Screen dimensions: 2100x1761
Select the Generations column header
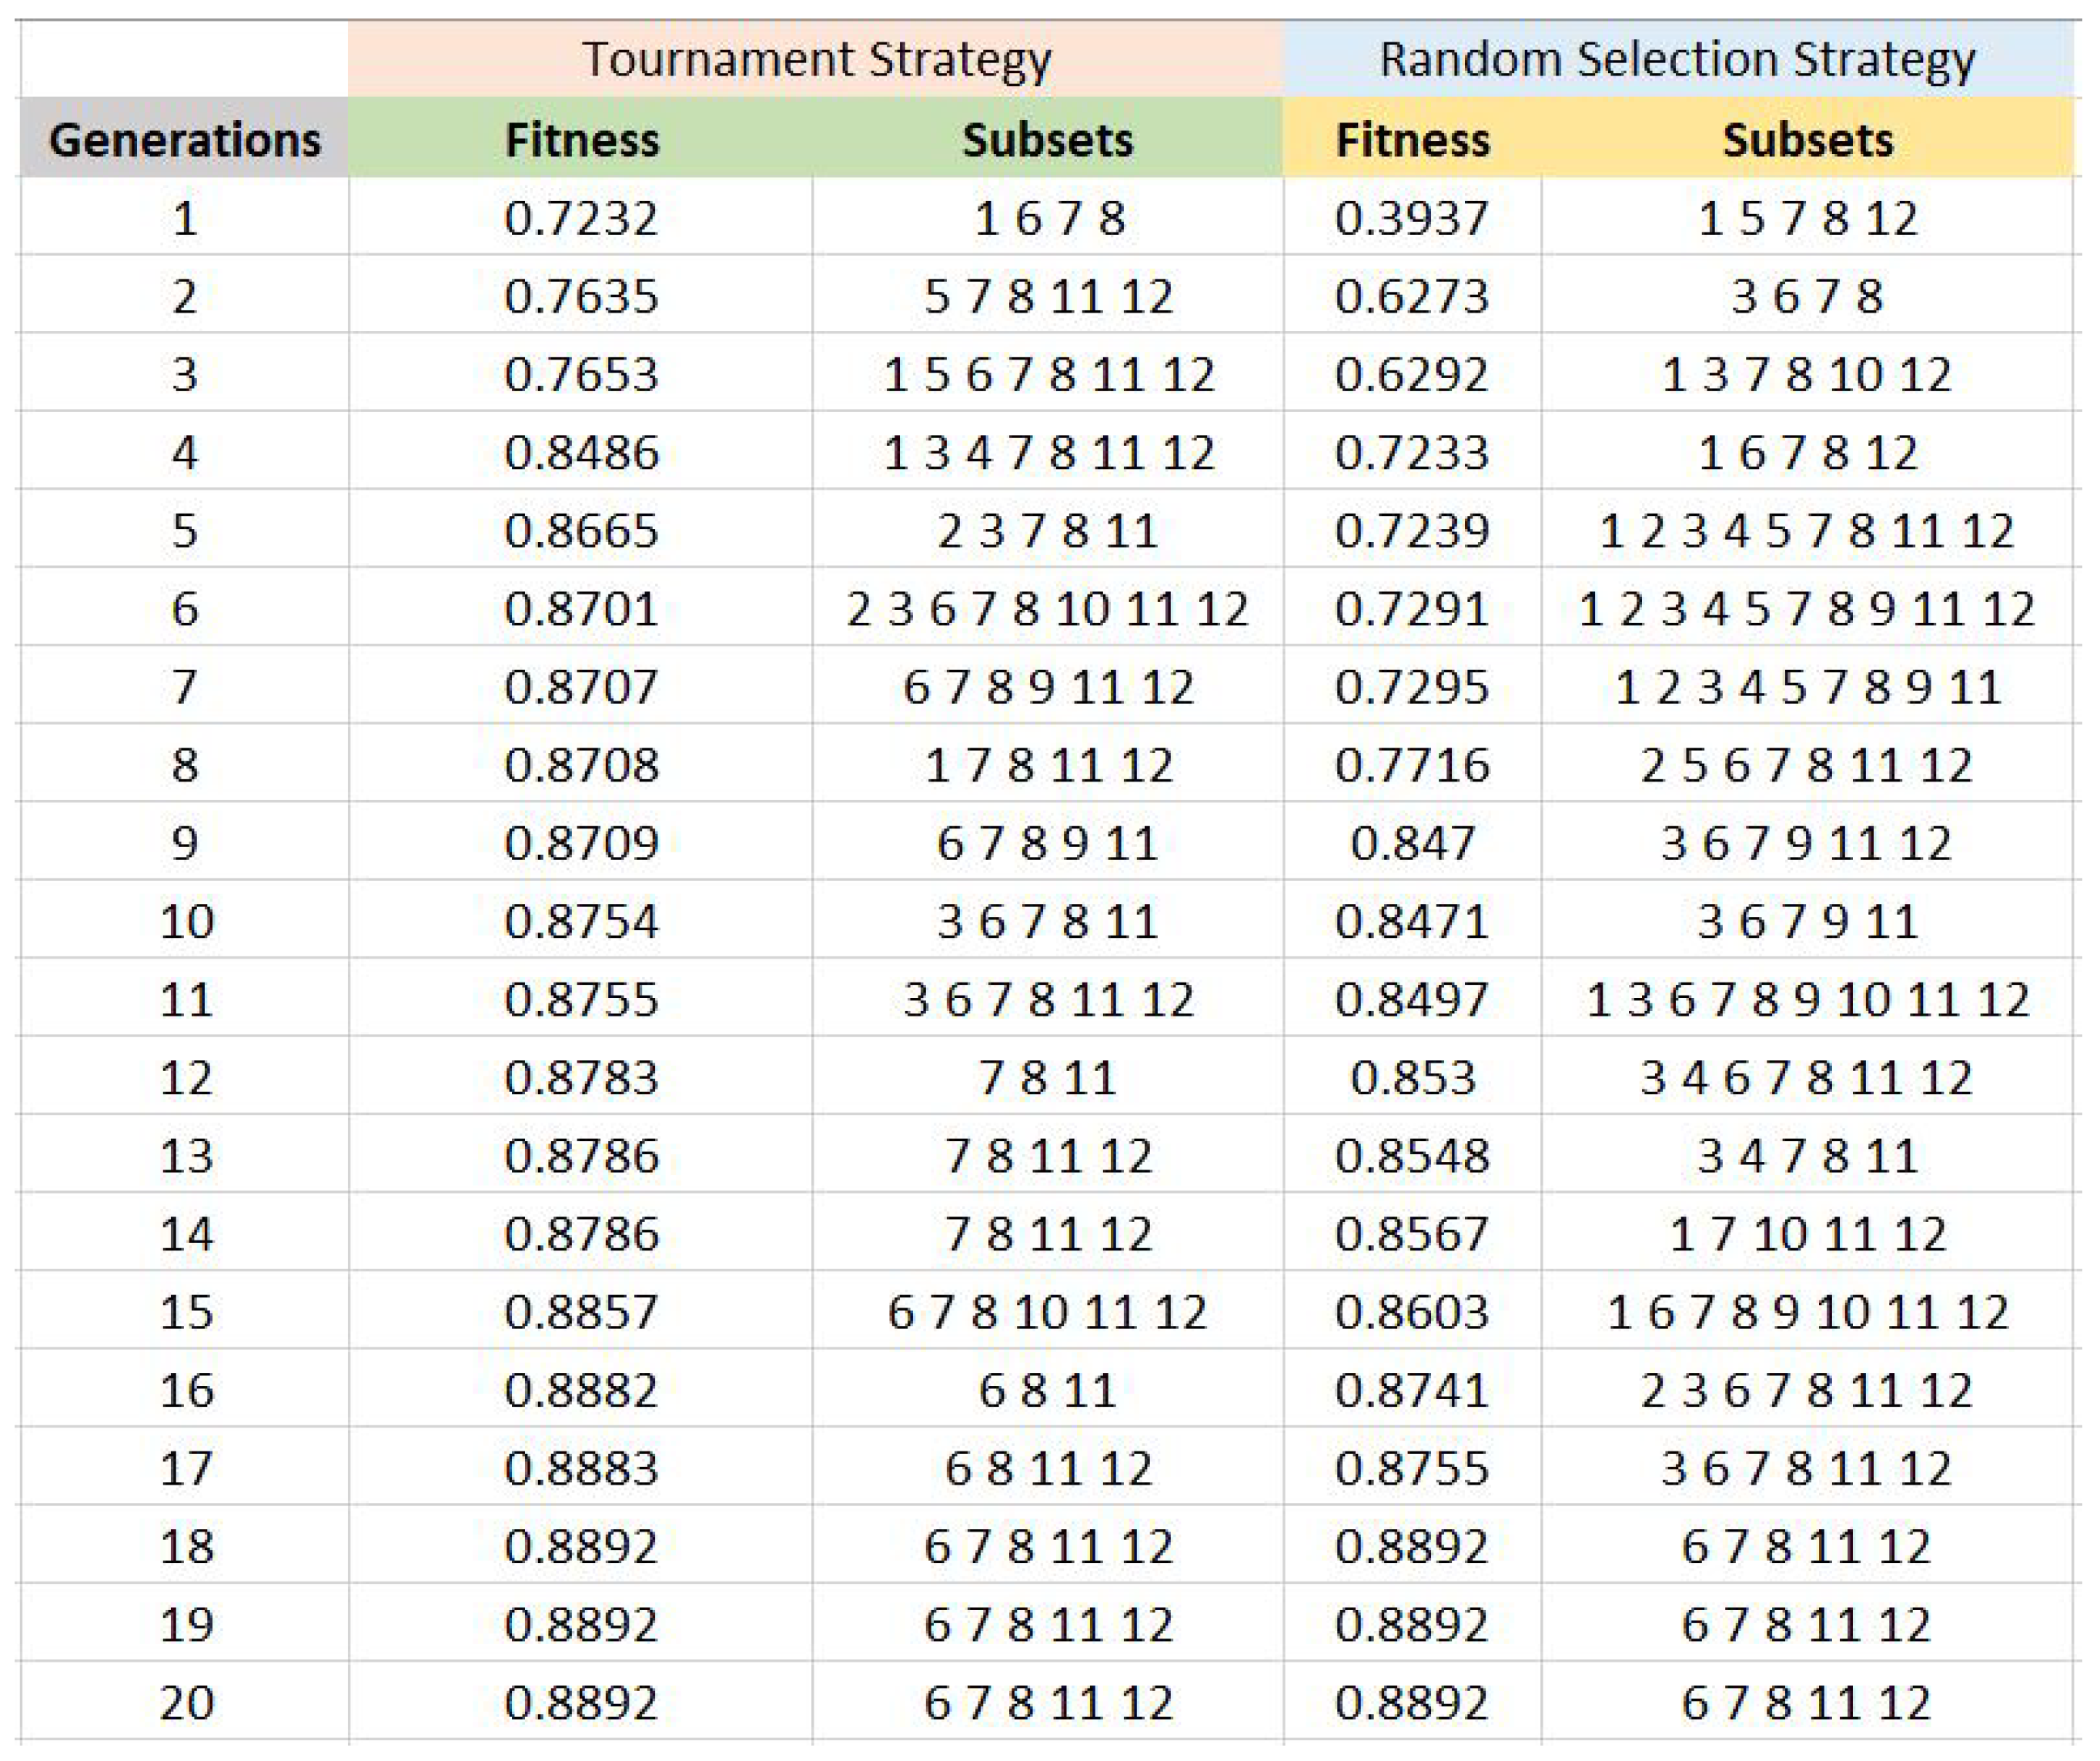[184, 139]
